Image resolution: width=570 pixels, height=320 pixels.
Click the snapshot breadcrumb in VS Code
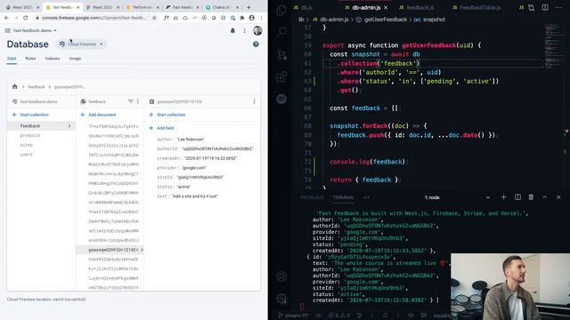coord(429,20)
